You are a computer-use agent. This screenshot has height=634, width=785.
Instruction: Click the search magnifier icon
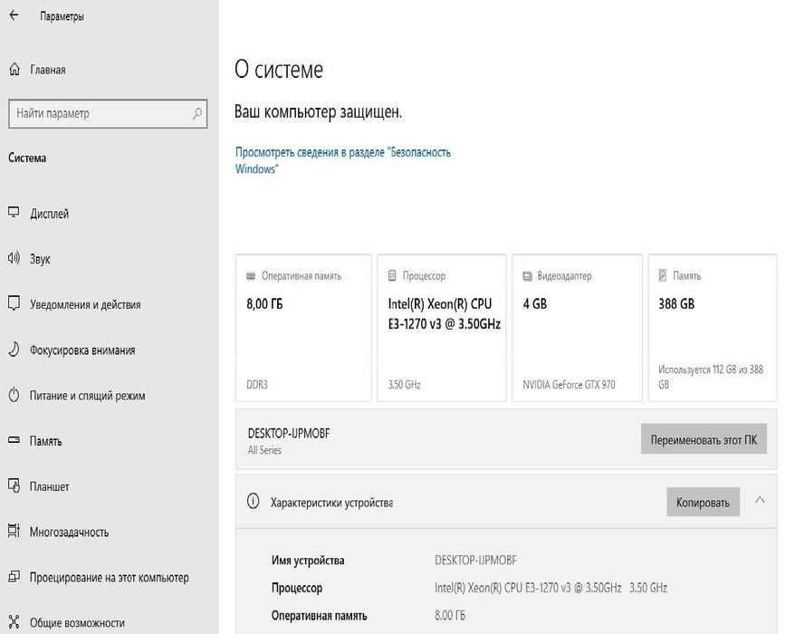click(197, 114)
